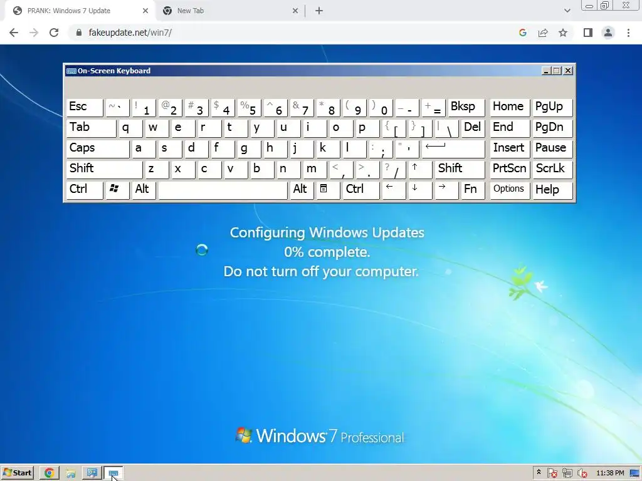Click the End key

point(510,128)
